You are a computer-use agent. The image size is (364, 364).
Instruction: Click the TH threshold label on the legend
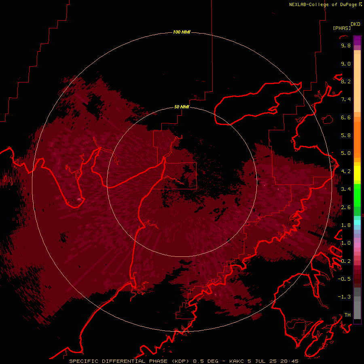click(x=347, y=315)
